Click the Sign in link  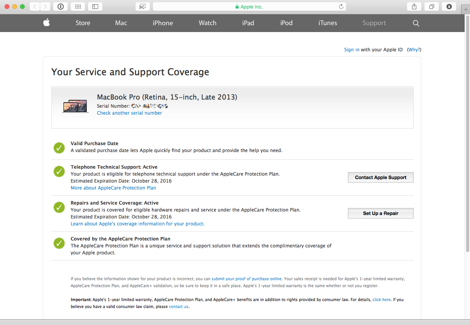[x=351, y=50]
